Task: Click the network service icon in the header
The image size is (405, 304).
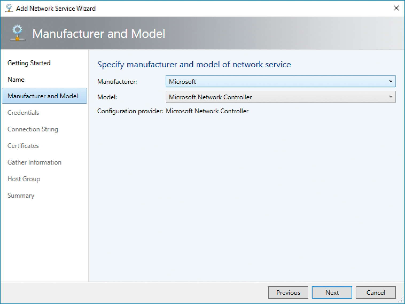Action: (17, 33)
